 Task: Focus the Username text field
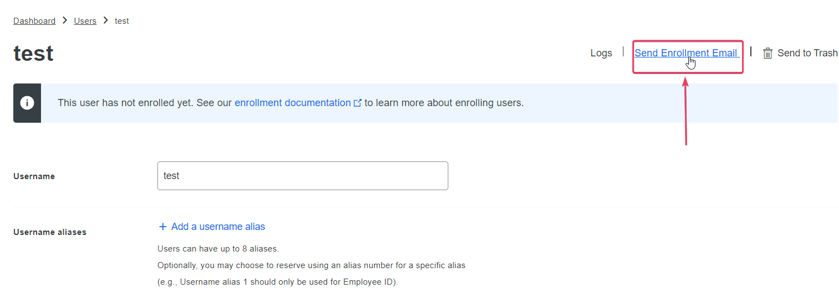tap(303, 176)
